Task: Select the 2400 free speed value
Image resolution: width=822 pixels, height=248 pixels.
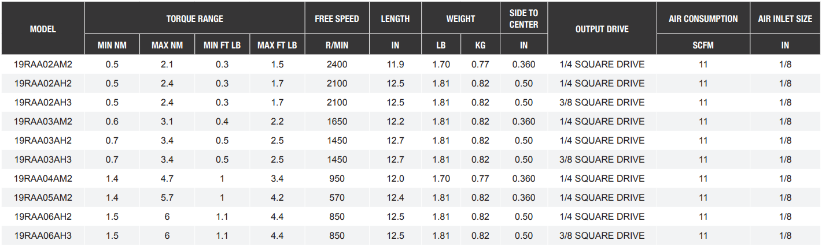Action: (x=337, y=65)
